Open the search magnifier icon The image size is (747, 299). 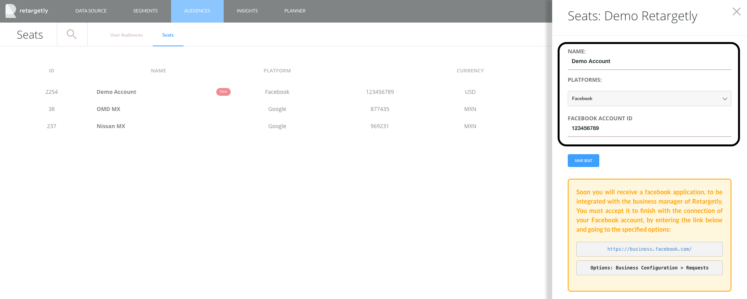point(72,34)
